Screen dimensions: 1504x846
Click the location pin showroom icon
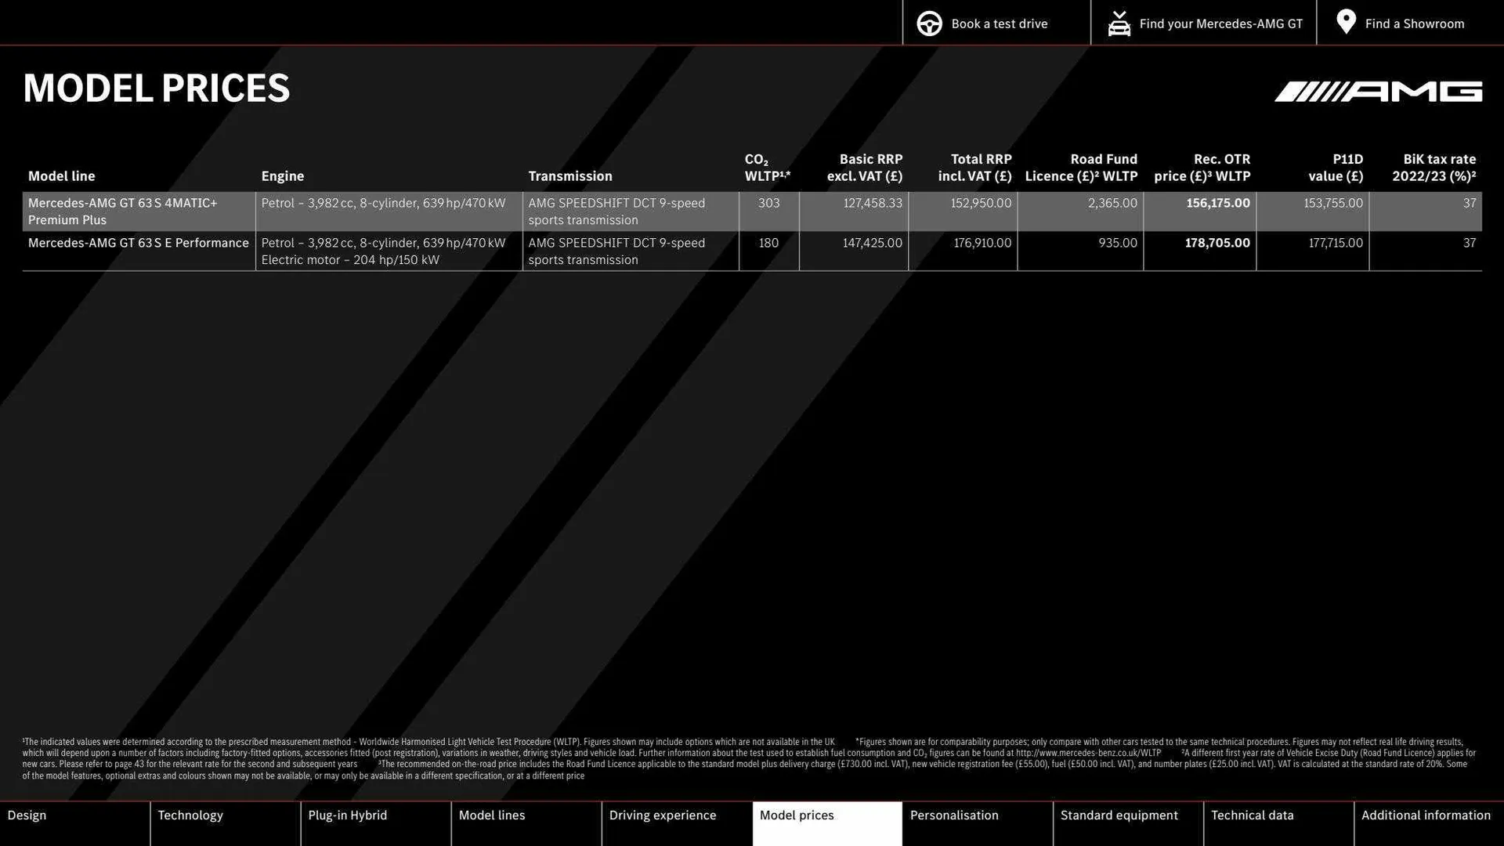click(1346, 23)
